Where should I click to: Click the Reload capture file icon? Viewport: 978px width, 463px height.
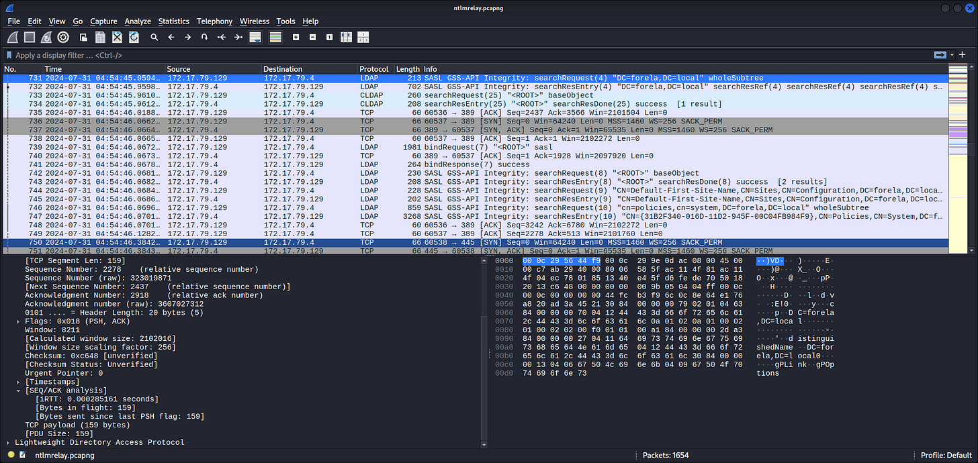pos(134,38)
